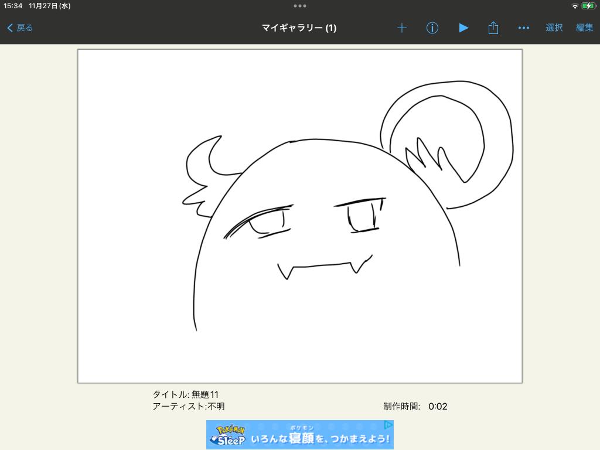Screen dimensions: 600x450
Task: Play the drawing replay
Action: coord(463,28)
